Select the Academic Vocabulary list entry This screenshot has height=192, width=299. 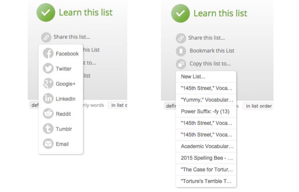[207, 146]
